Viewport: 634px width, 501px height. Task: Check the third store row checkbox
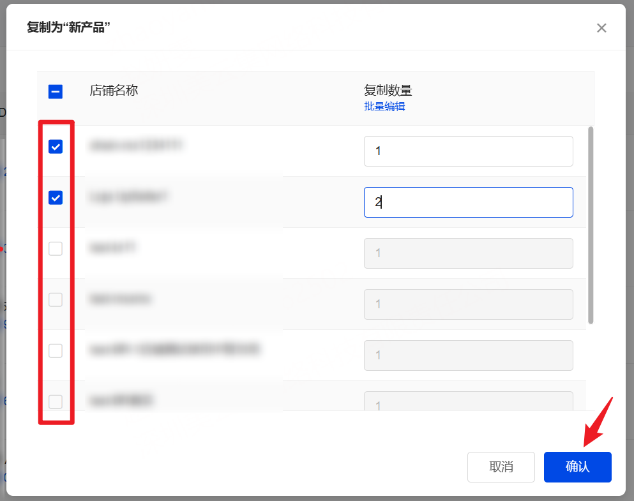click(56, 249)
